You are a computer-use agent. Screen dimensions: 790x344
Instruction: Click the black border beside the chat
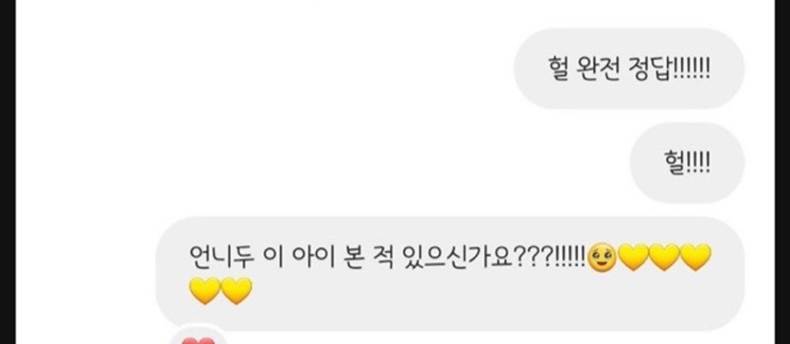pyautogui.click(x=8, y=172)
